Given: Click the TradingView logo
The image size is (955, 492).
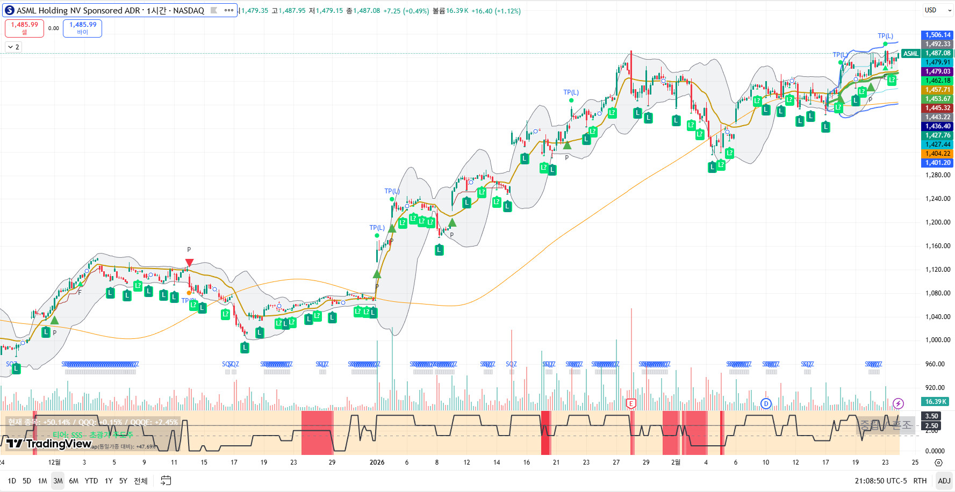Looking at the screenshot, I should [x=48, y=443].
